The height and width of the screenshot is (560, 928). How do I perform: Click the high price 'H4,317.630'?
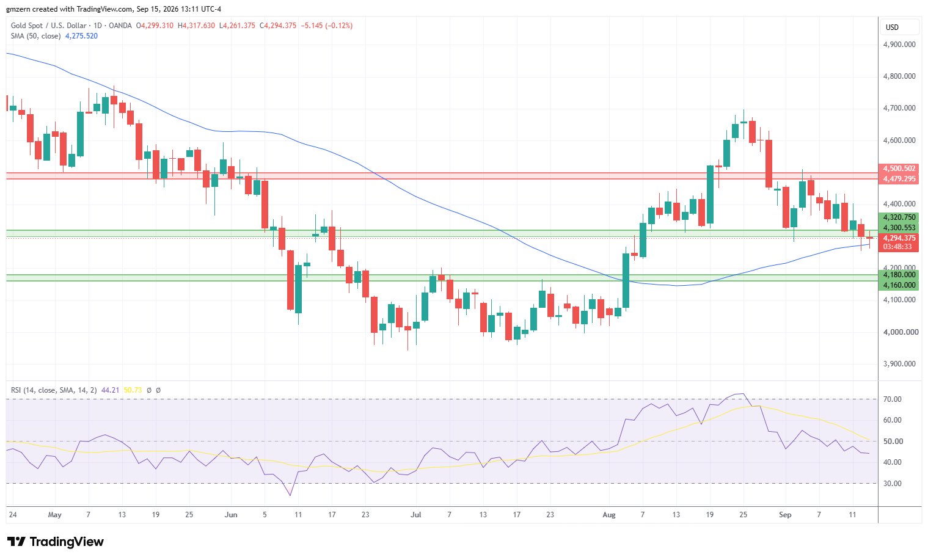click(196, 26)
